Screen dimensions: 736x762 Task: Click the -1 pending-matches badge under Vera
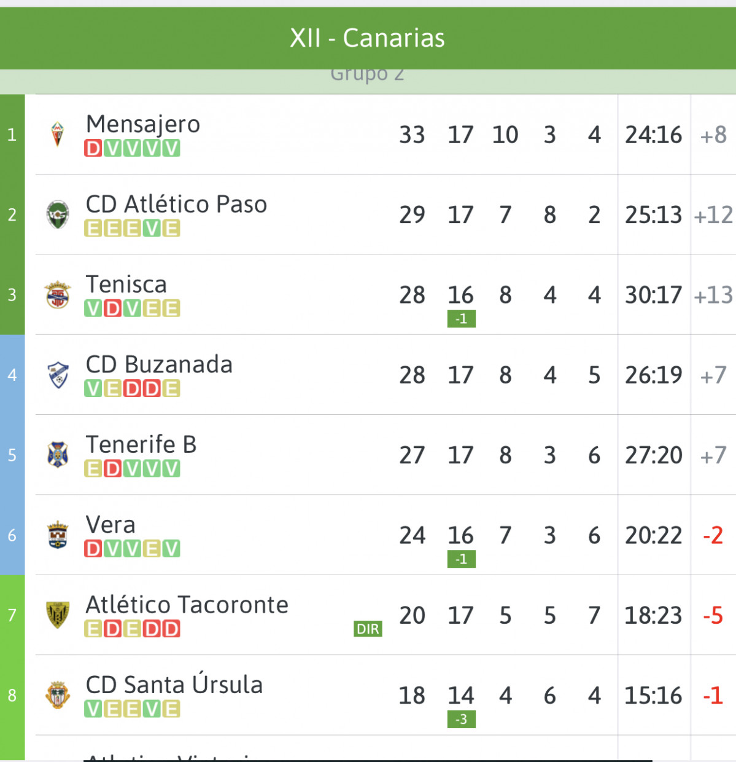tap(462, 559)
